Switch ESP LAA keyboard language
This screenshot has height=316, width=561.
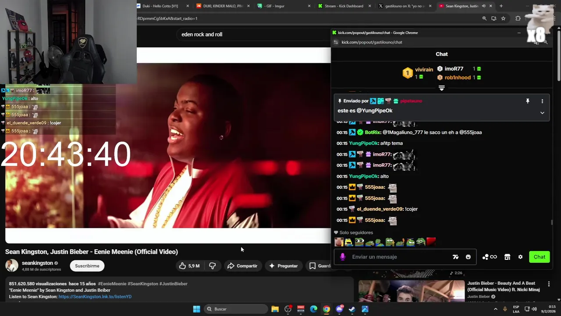click(x=516, y=309)
